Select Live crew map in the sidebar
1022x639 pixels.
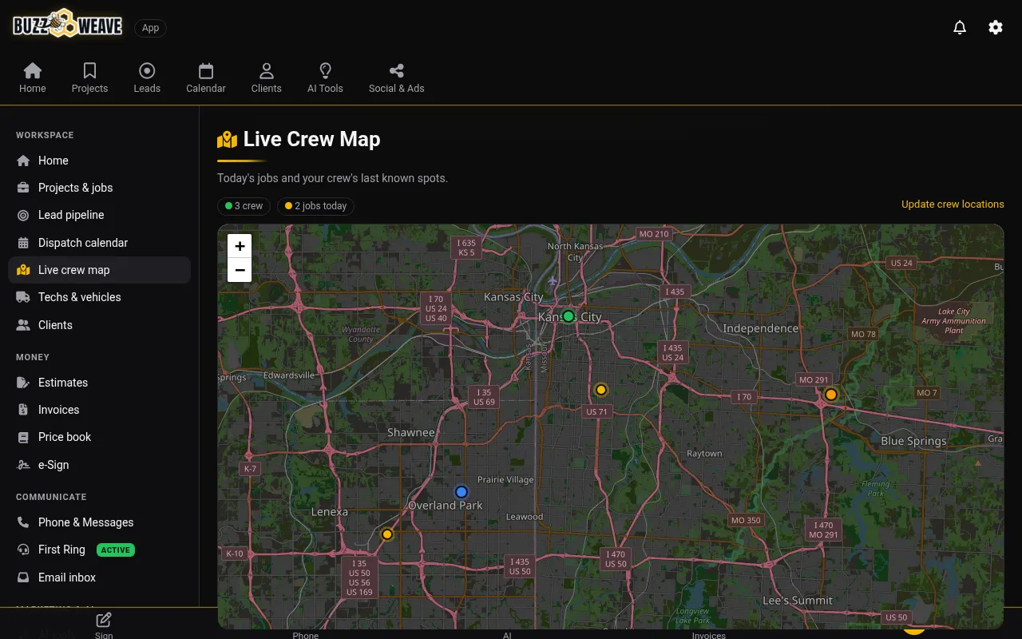point(99,270)
